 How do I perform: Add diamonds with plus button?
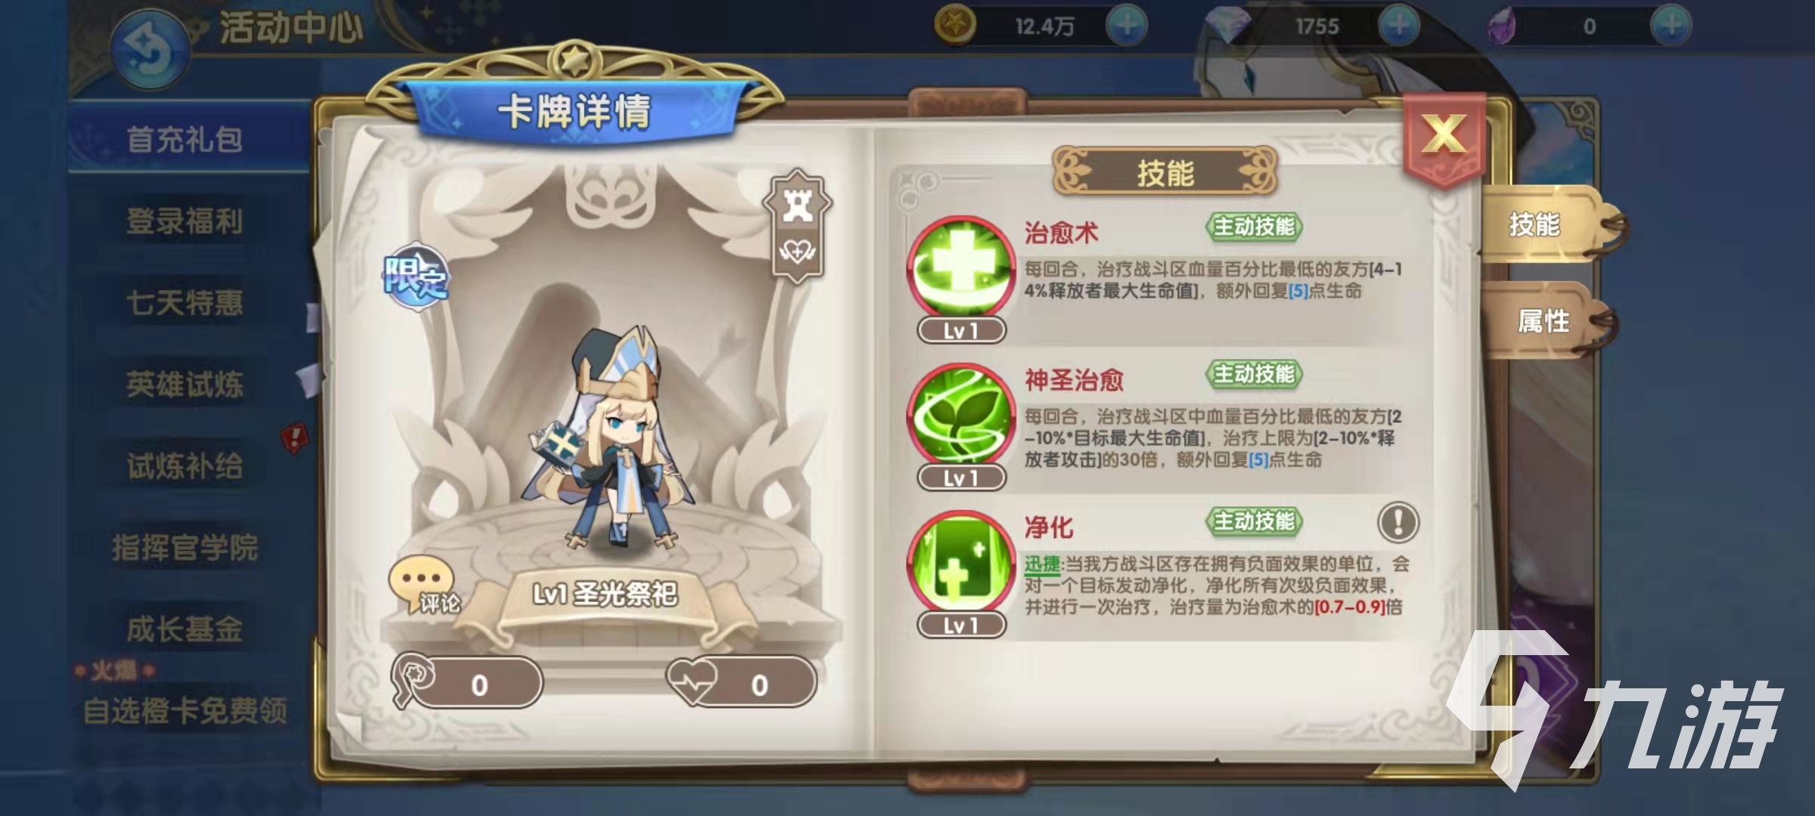click(1398, 26)
